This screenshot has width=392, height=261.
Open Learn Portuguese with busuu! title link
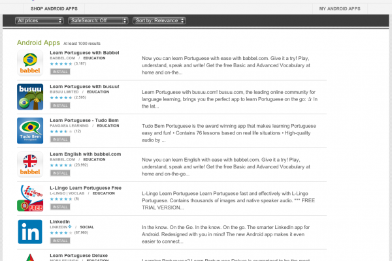84,86
